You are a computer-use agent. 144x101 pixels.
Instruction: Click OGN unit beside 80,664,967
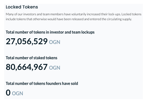55,68
